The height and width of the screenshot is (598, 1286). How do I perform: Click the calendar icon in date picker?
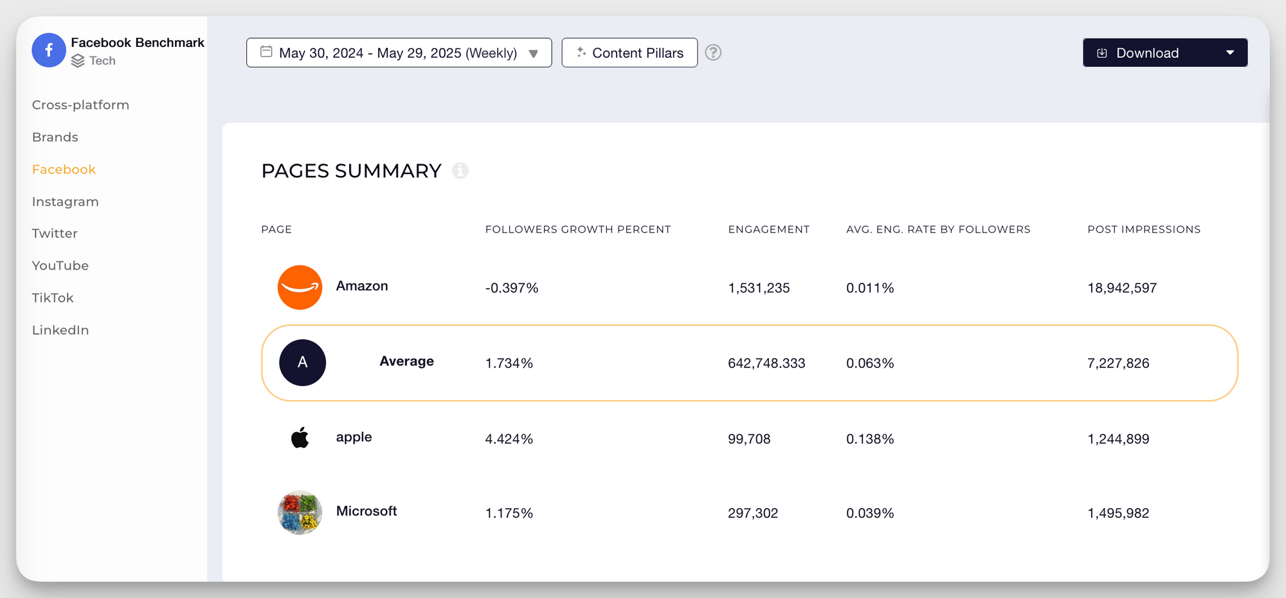[x=266, y=51]
